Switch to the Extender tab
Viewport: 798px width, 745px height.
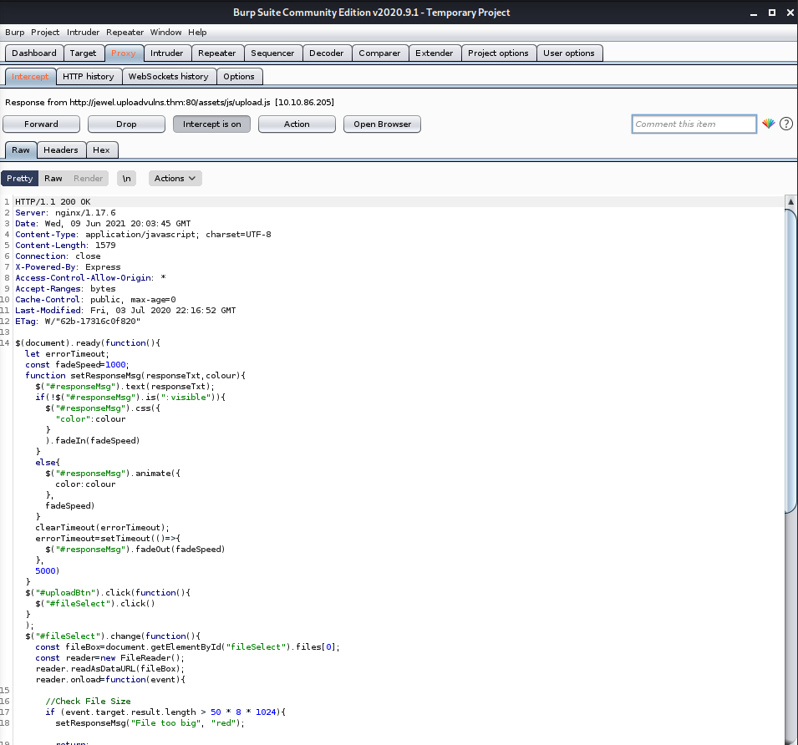coord(435,53)
